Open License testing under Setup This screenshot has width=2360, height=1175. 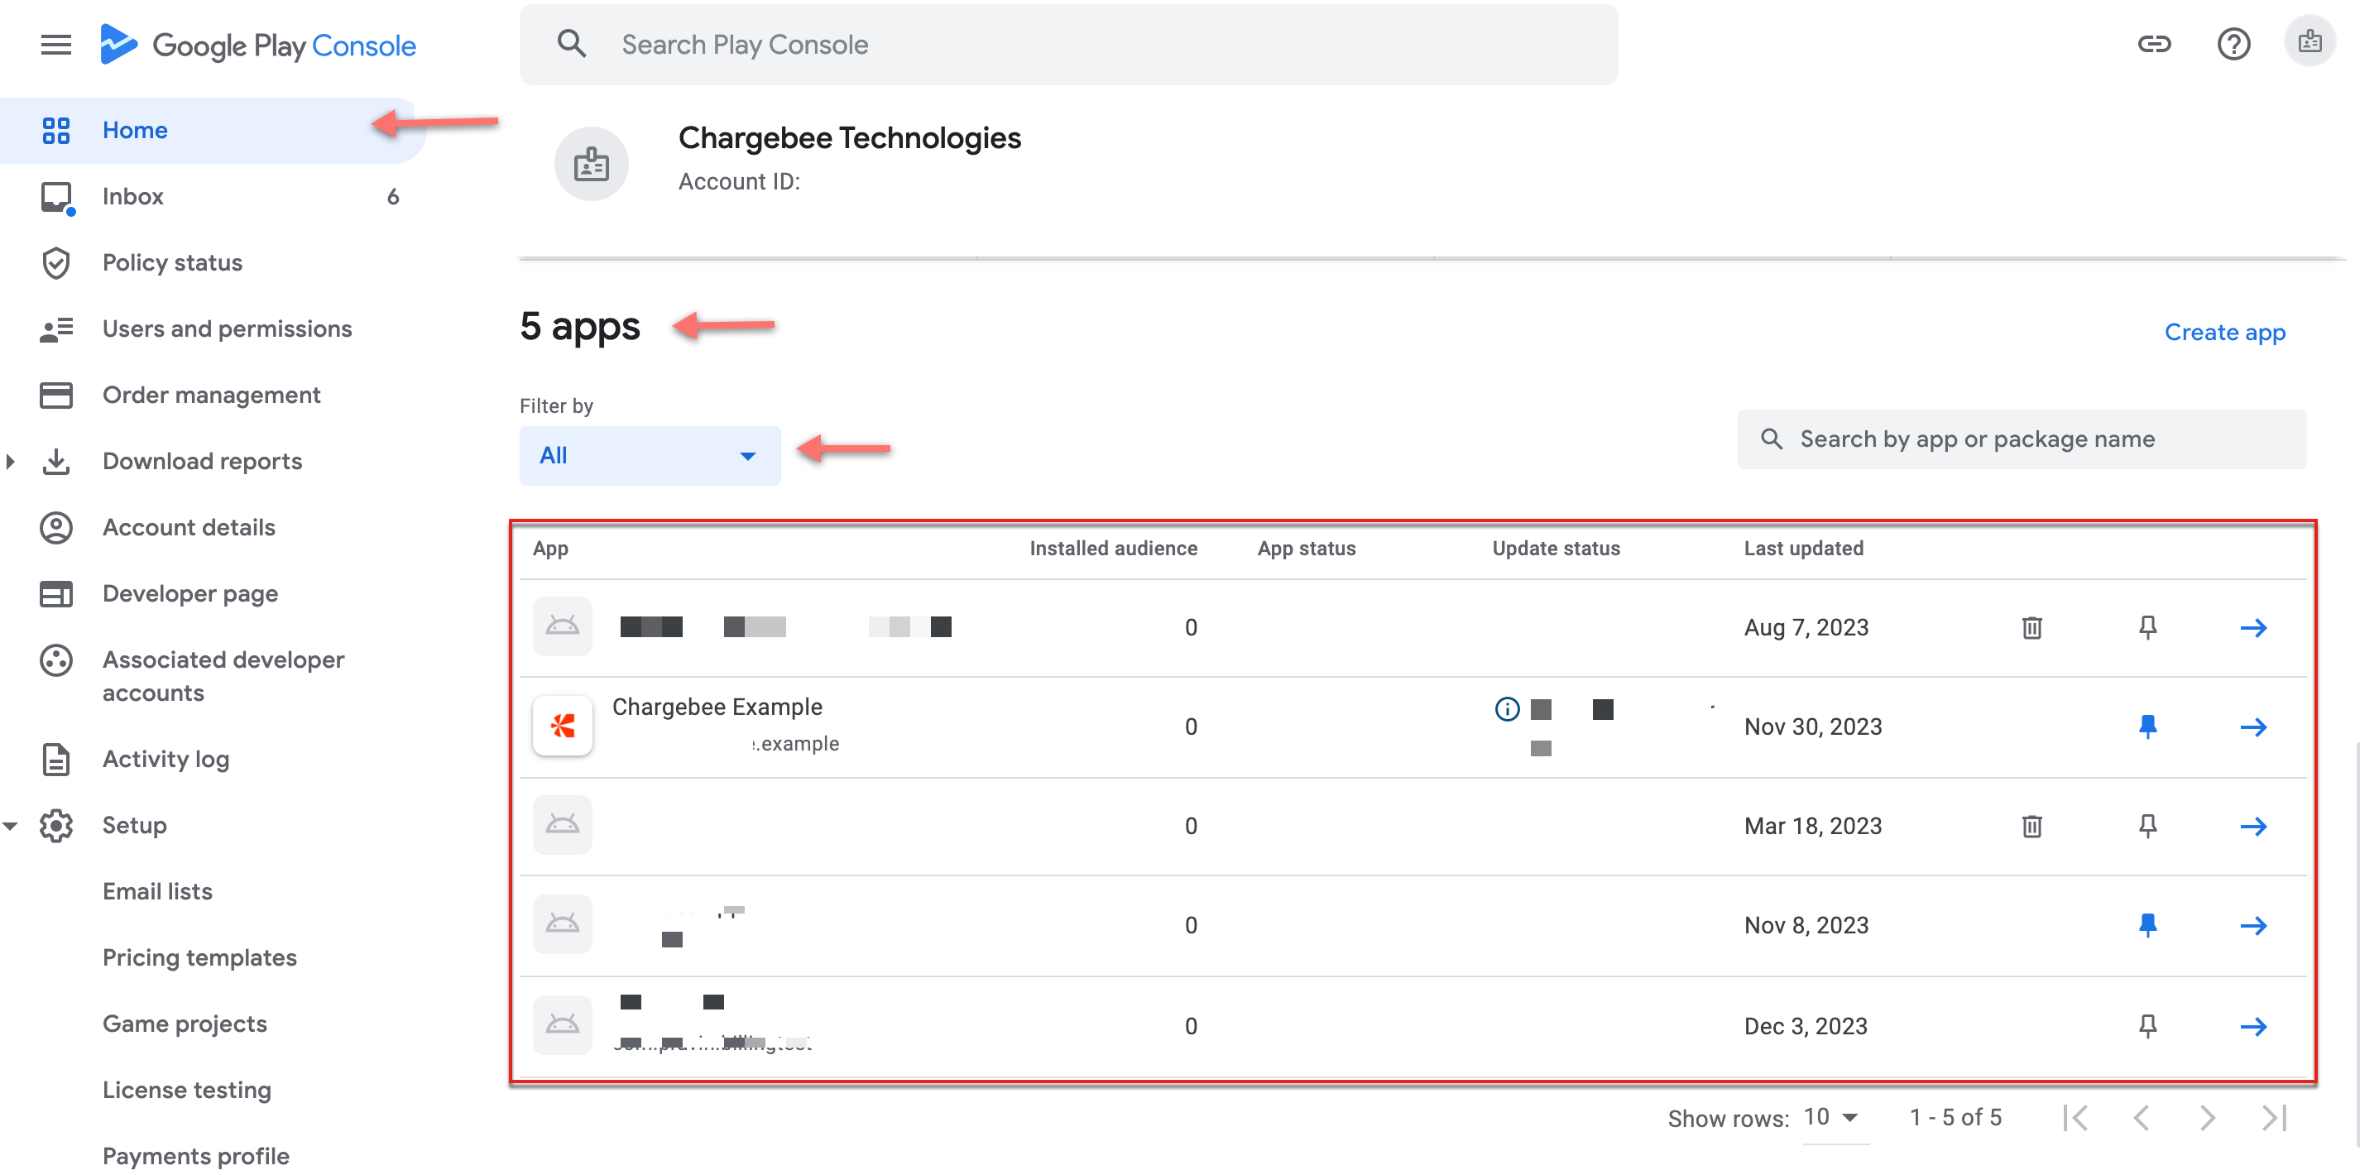(x=186, y=1090)
